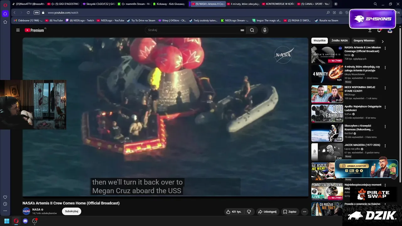Open the Windows Start button
The width and height of the screenshot is (402, 226).
point(7,221)
